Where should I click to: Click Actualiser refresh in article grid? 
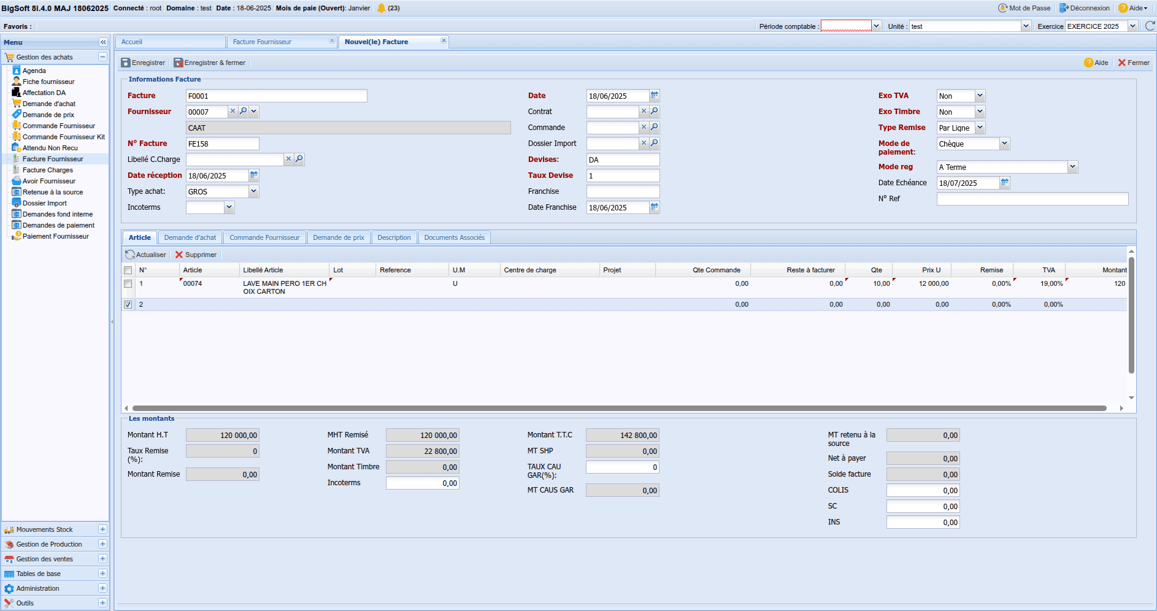(x=145, y=255)
